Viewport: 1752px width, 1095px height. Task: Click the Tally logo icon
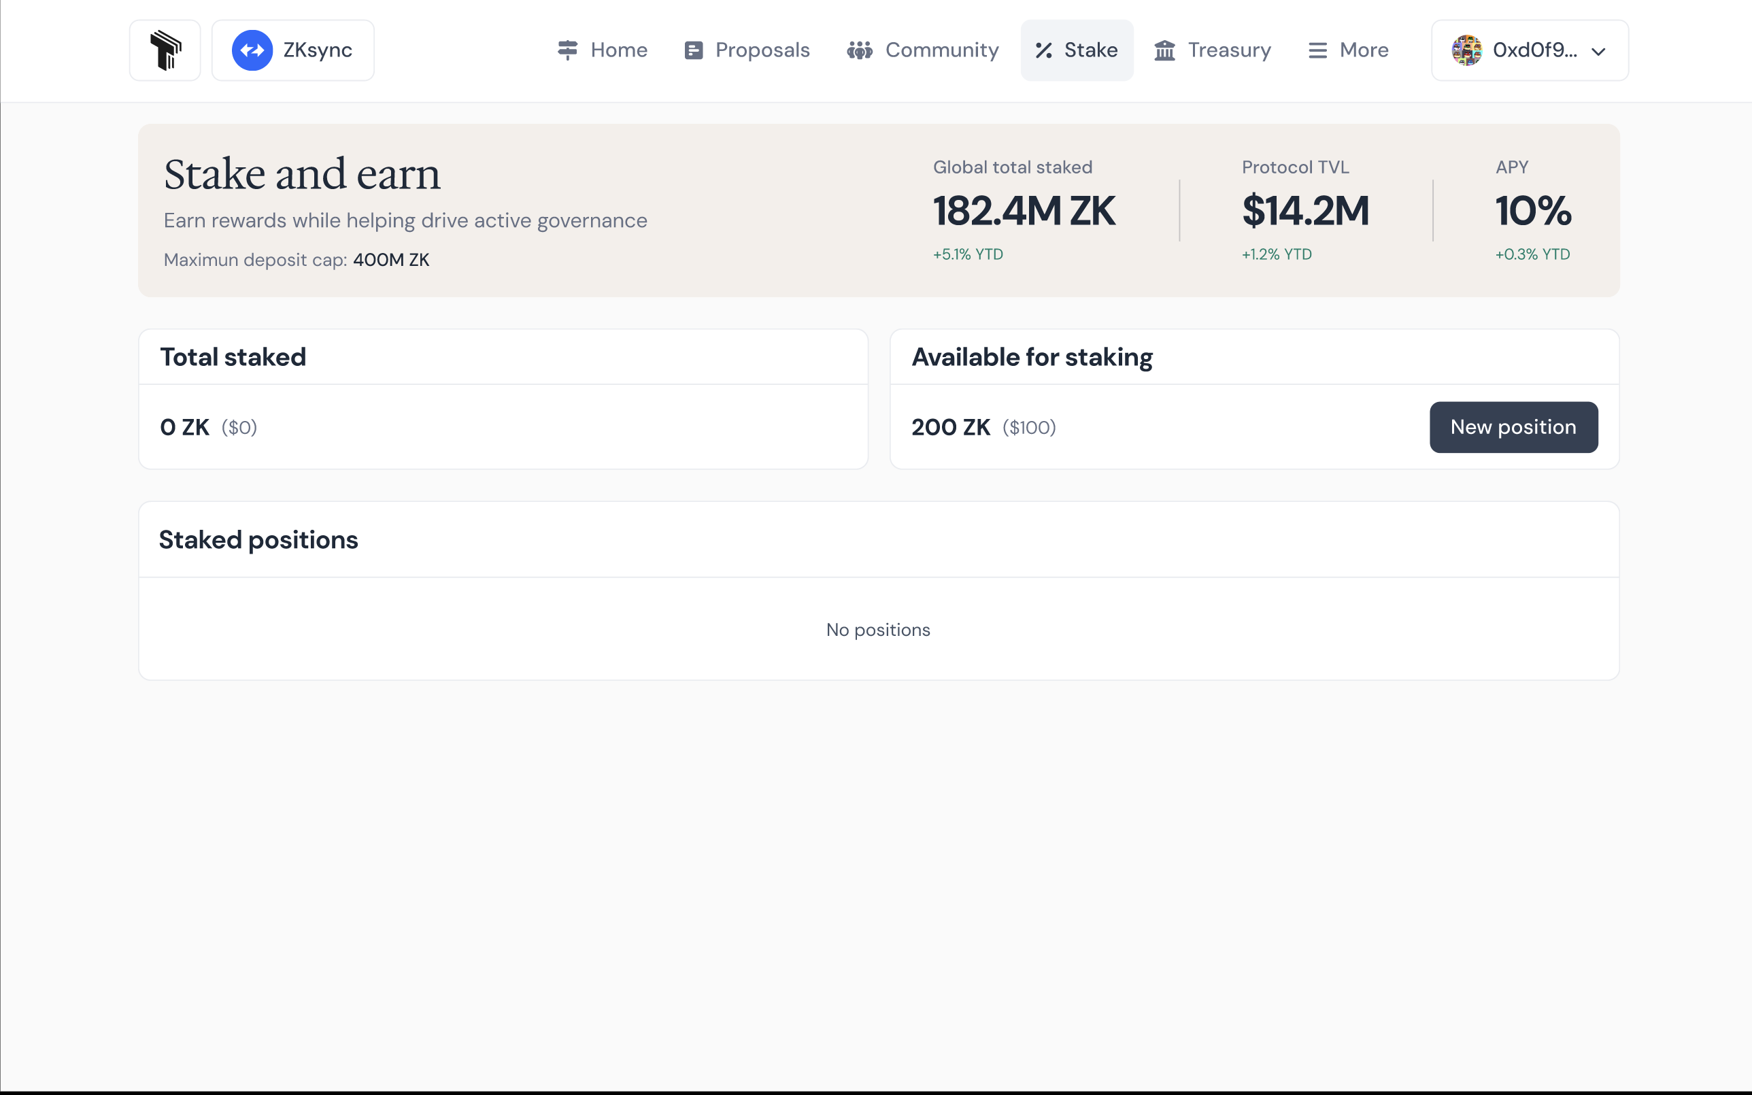pyautogui.click(x=165, y=50)
